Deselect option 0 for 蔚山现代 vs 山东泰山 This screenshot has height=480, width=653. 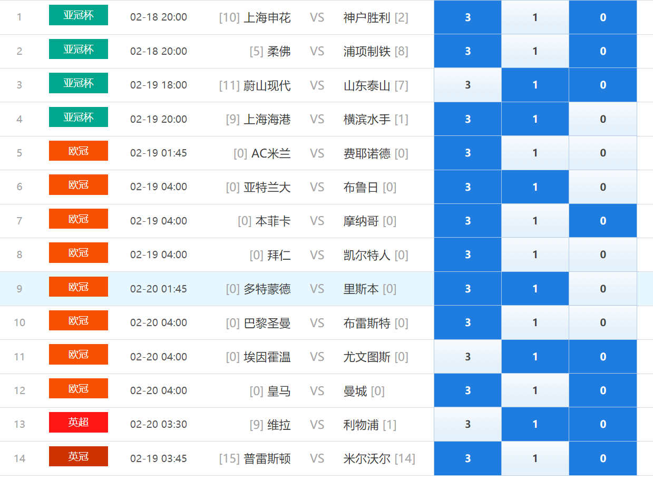(x=603, y=85)
